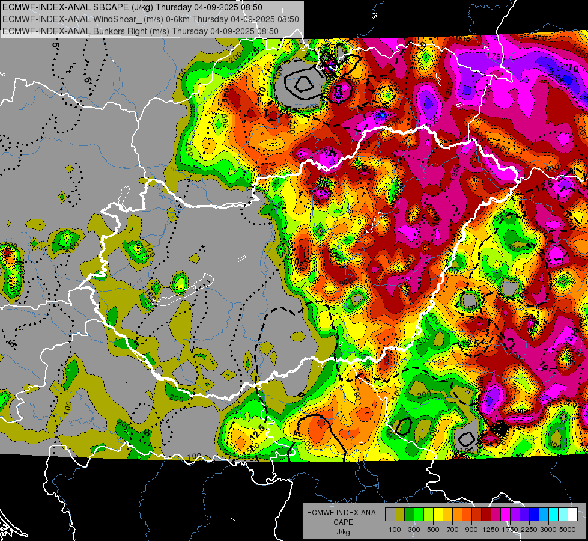This screenshot has width=588, height=541.
Task: Click the magenta legend swatch
Action: click(x=506, y=515)
